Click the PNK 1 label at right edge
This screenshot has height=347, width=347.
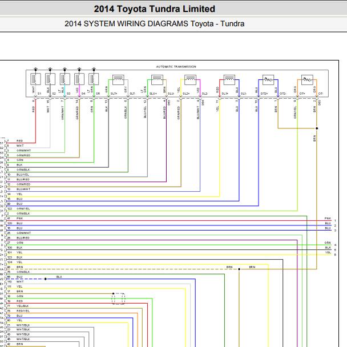pos(328,219)
